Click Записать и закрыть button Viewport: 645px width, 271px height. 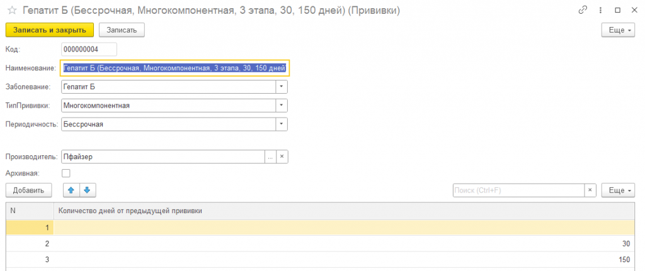[50, 30]
